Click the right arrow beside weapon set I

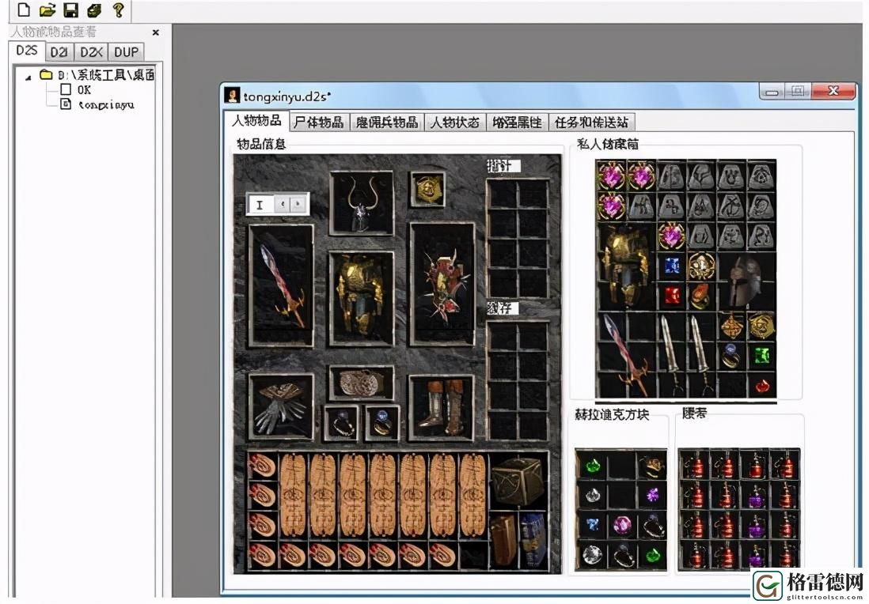[298, 204]
